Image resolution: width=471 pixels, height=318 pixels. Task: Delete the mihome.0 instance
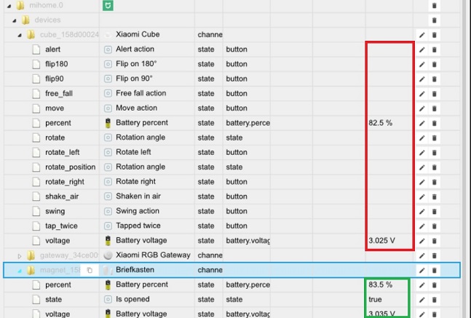click(x=435, y=5)
